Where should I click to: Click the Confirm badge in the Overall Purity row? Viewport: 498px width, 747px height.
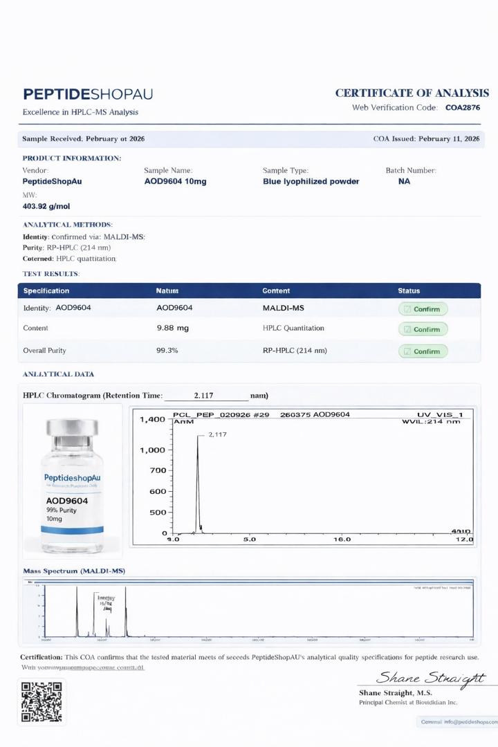tap(423, 351)
